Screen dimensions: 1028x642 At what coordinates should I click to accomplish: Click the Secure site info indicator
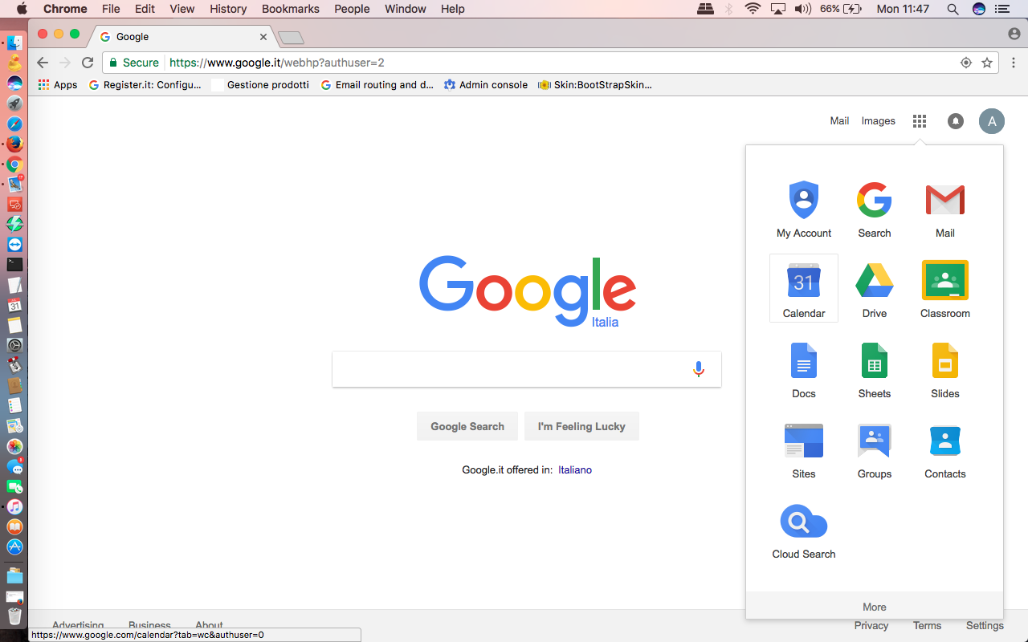pyautogui.click(x=134, y=63)
